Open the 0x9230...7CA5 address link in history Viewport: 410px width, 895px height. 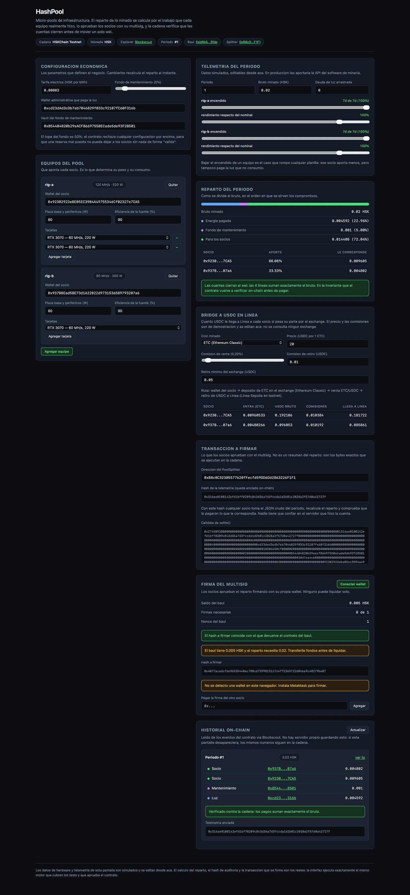(x=282, y=778)
